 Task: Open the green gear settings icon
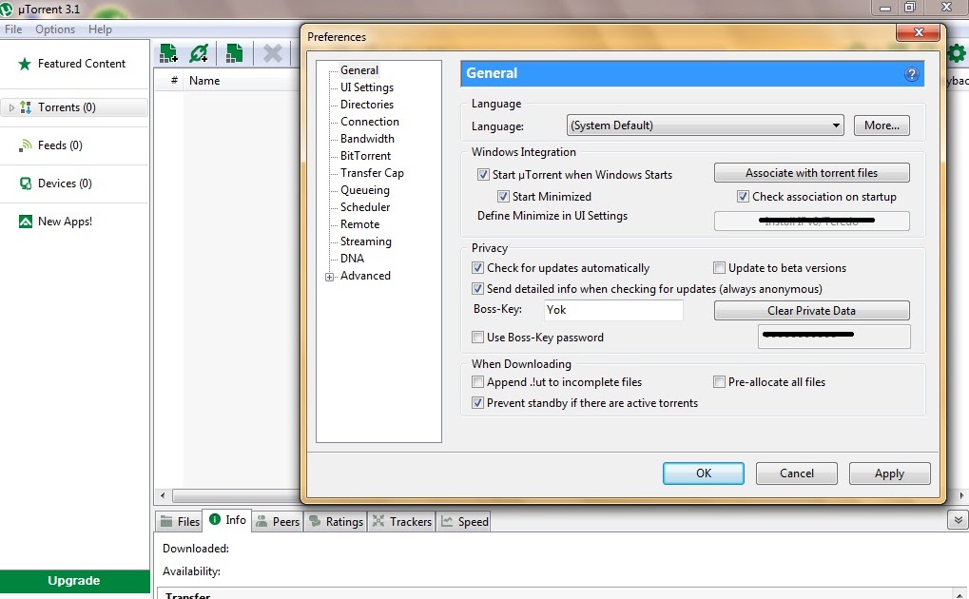coord(957,53)
